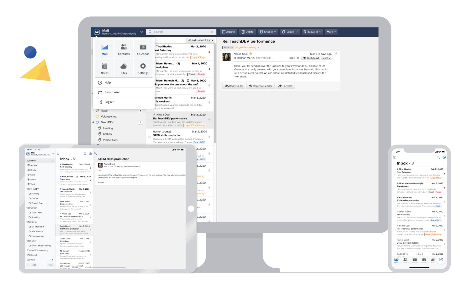Tap the phone search magnifier icon
The image size is (467, 290).
point(438,157)
